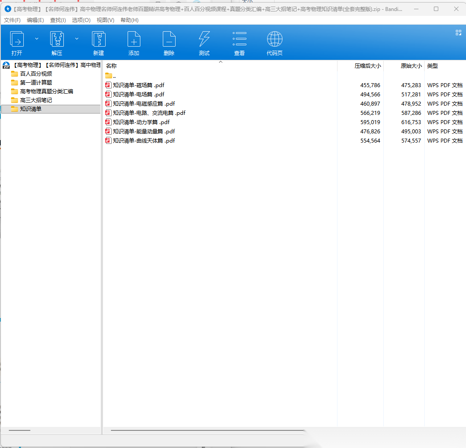Viewport: 466px width, 448px height.
Task: Click the Code page (代码页) globe icon
Action: pyautogui.click(x=275, y=40)
